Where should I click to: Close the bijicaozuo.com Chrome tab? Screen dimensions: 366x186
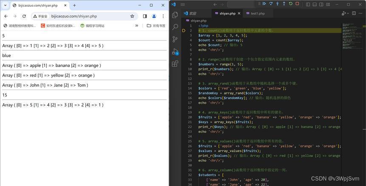coord(65,5)
